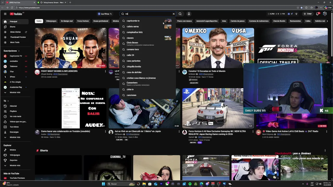Open Ver más tarde in sidebar
The image size is (333, 187).
[15, 116]
